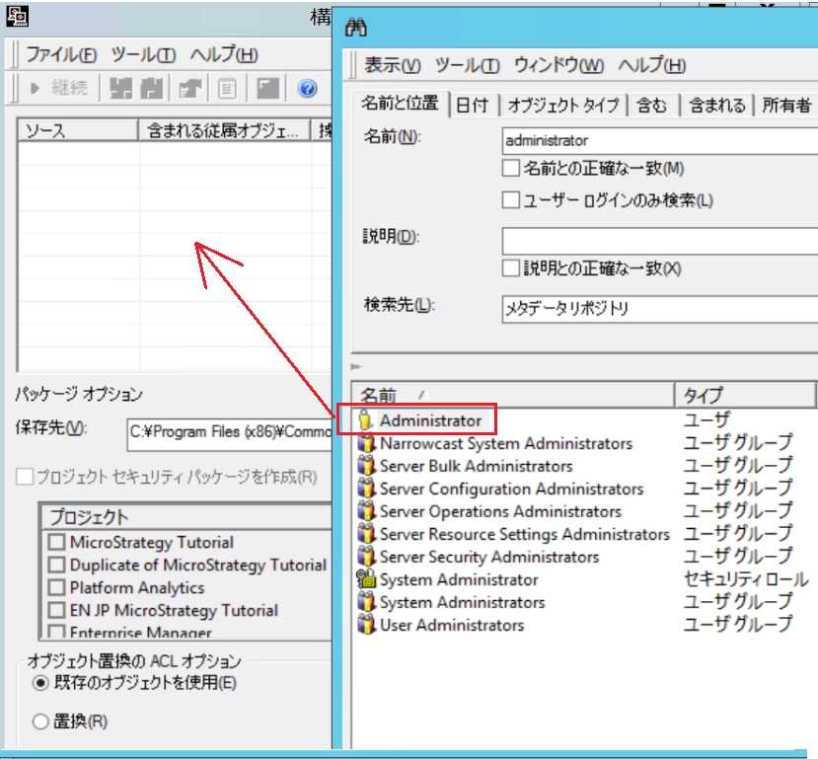Click the group icon for Server Resource Settings Administrators

(x=366, y=534)
